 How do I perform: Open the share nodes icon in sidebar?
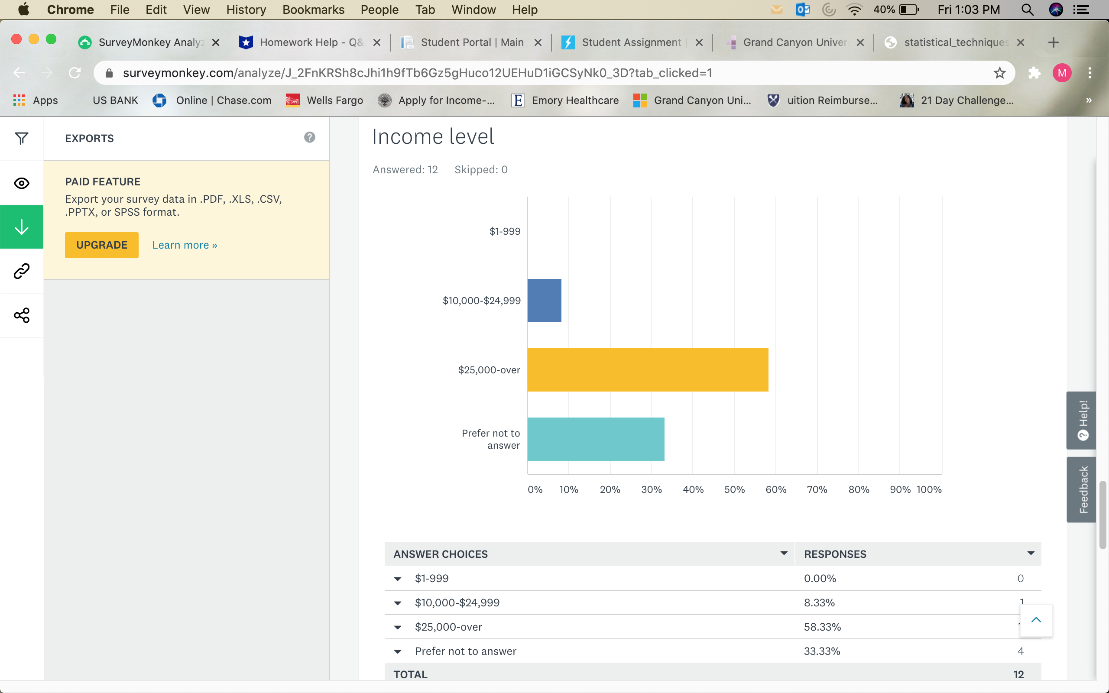[22, 315]
